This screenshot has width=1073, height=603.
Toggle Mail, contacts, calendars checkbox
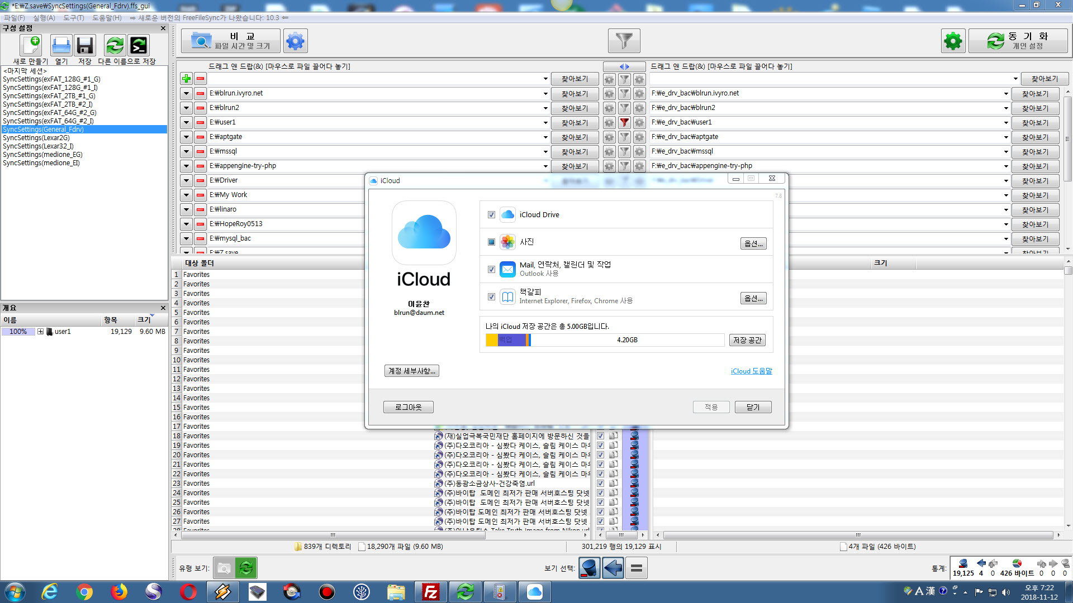491,269
